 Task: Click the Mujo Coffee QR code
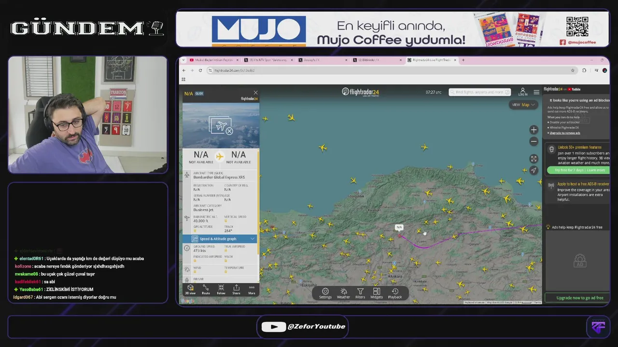click(x=577, y=26)
